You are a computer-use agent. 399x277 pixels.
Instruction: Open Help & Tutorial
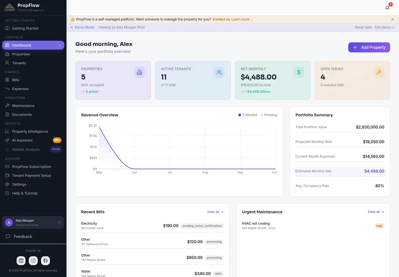(33, 193)
